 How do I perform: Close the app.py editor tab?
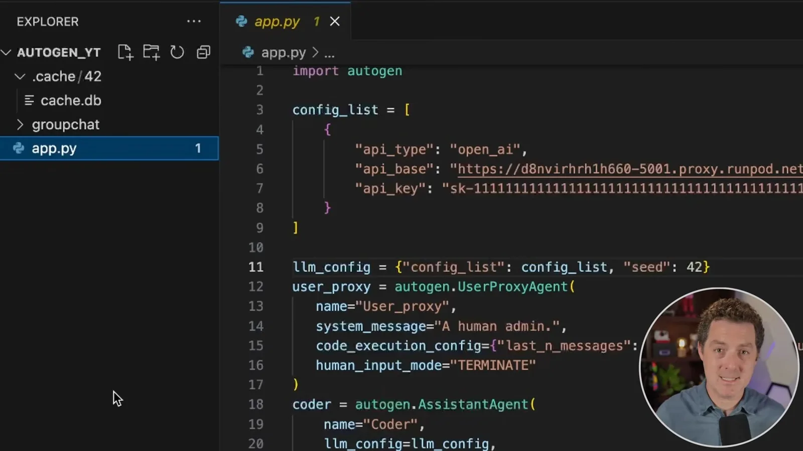click(x=335, y=21)
